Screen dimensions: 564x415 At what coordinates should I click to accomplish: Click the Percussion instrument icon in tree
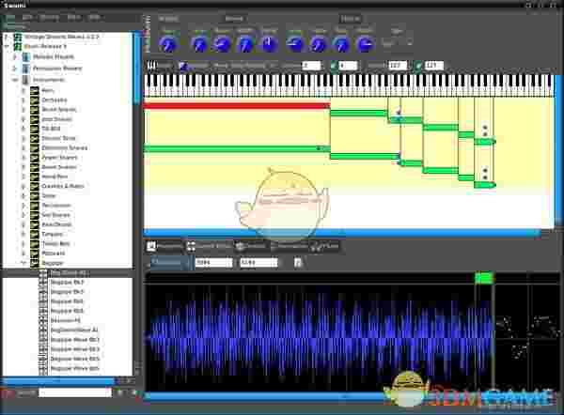click(x=35, y=206)
